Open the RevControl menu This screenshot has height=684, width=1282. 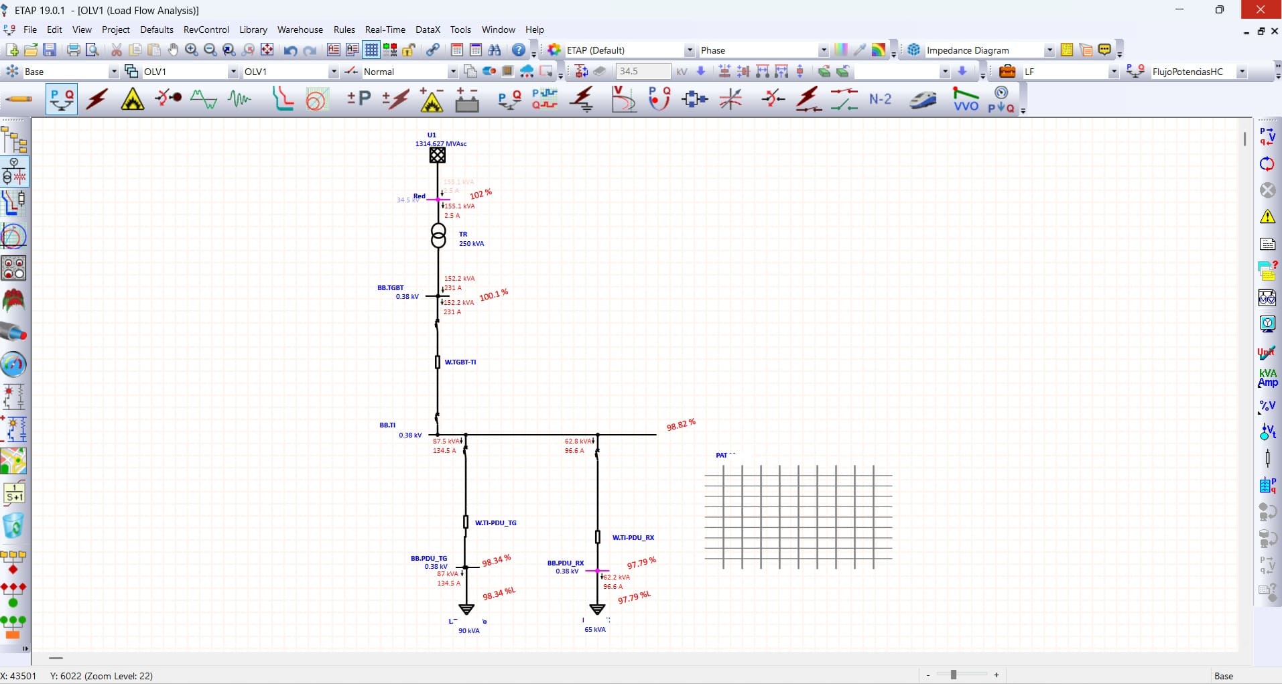pyautogui.click(x=206, y=29)
